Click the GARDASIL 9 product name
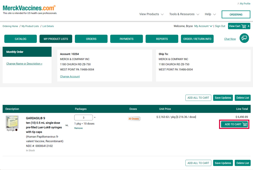The width and height of the screenshot is (253, 170). [35, 118]
